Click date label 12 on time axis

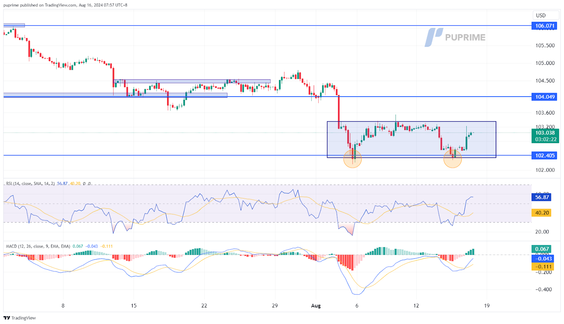coord(416,306)
